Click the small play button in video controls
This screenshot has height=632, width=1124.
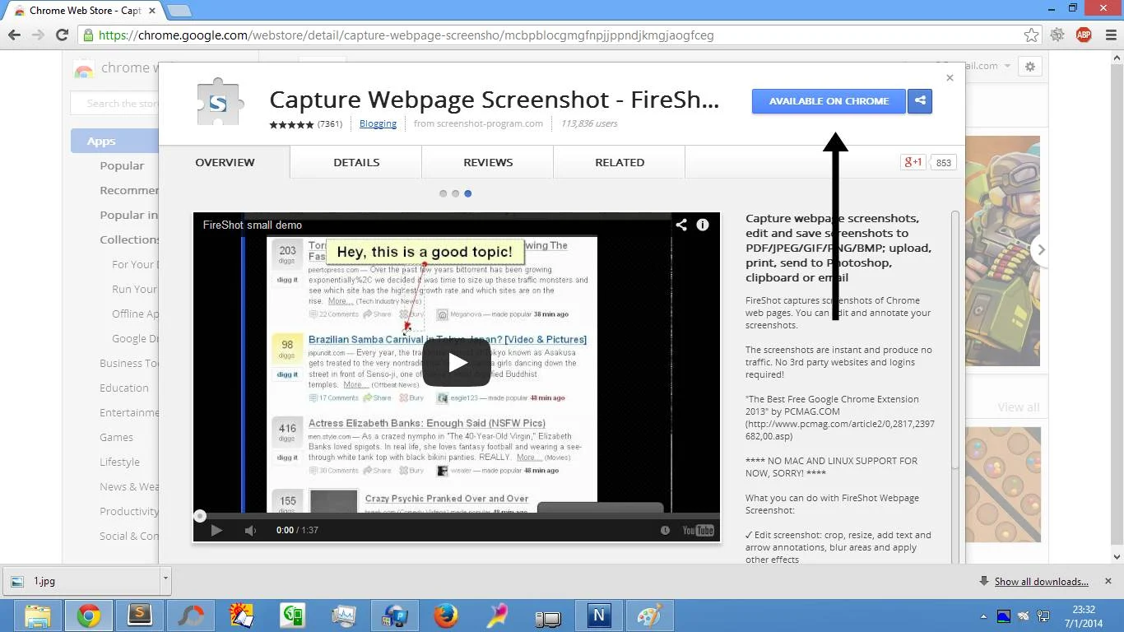(216, 530)
